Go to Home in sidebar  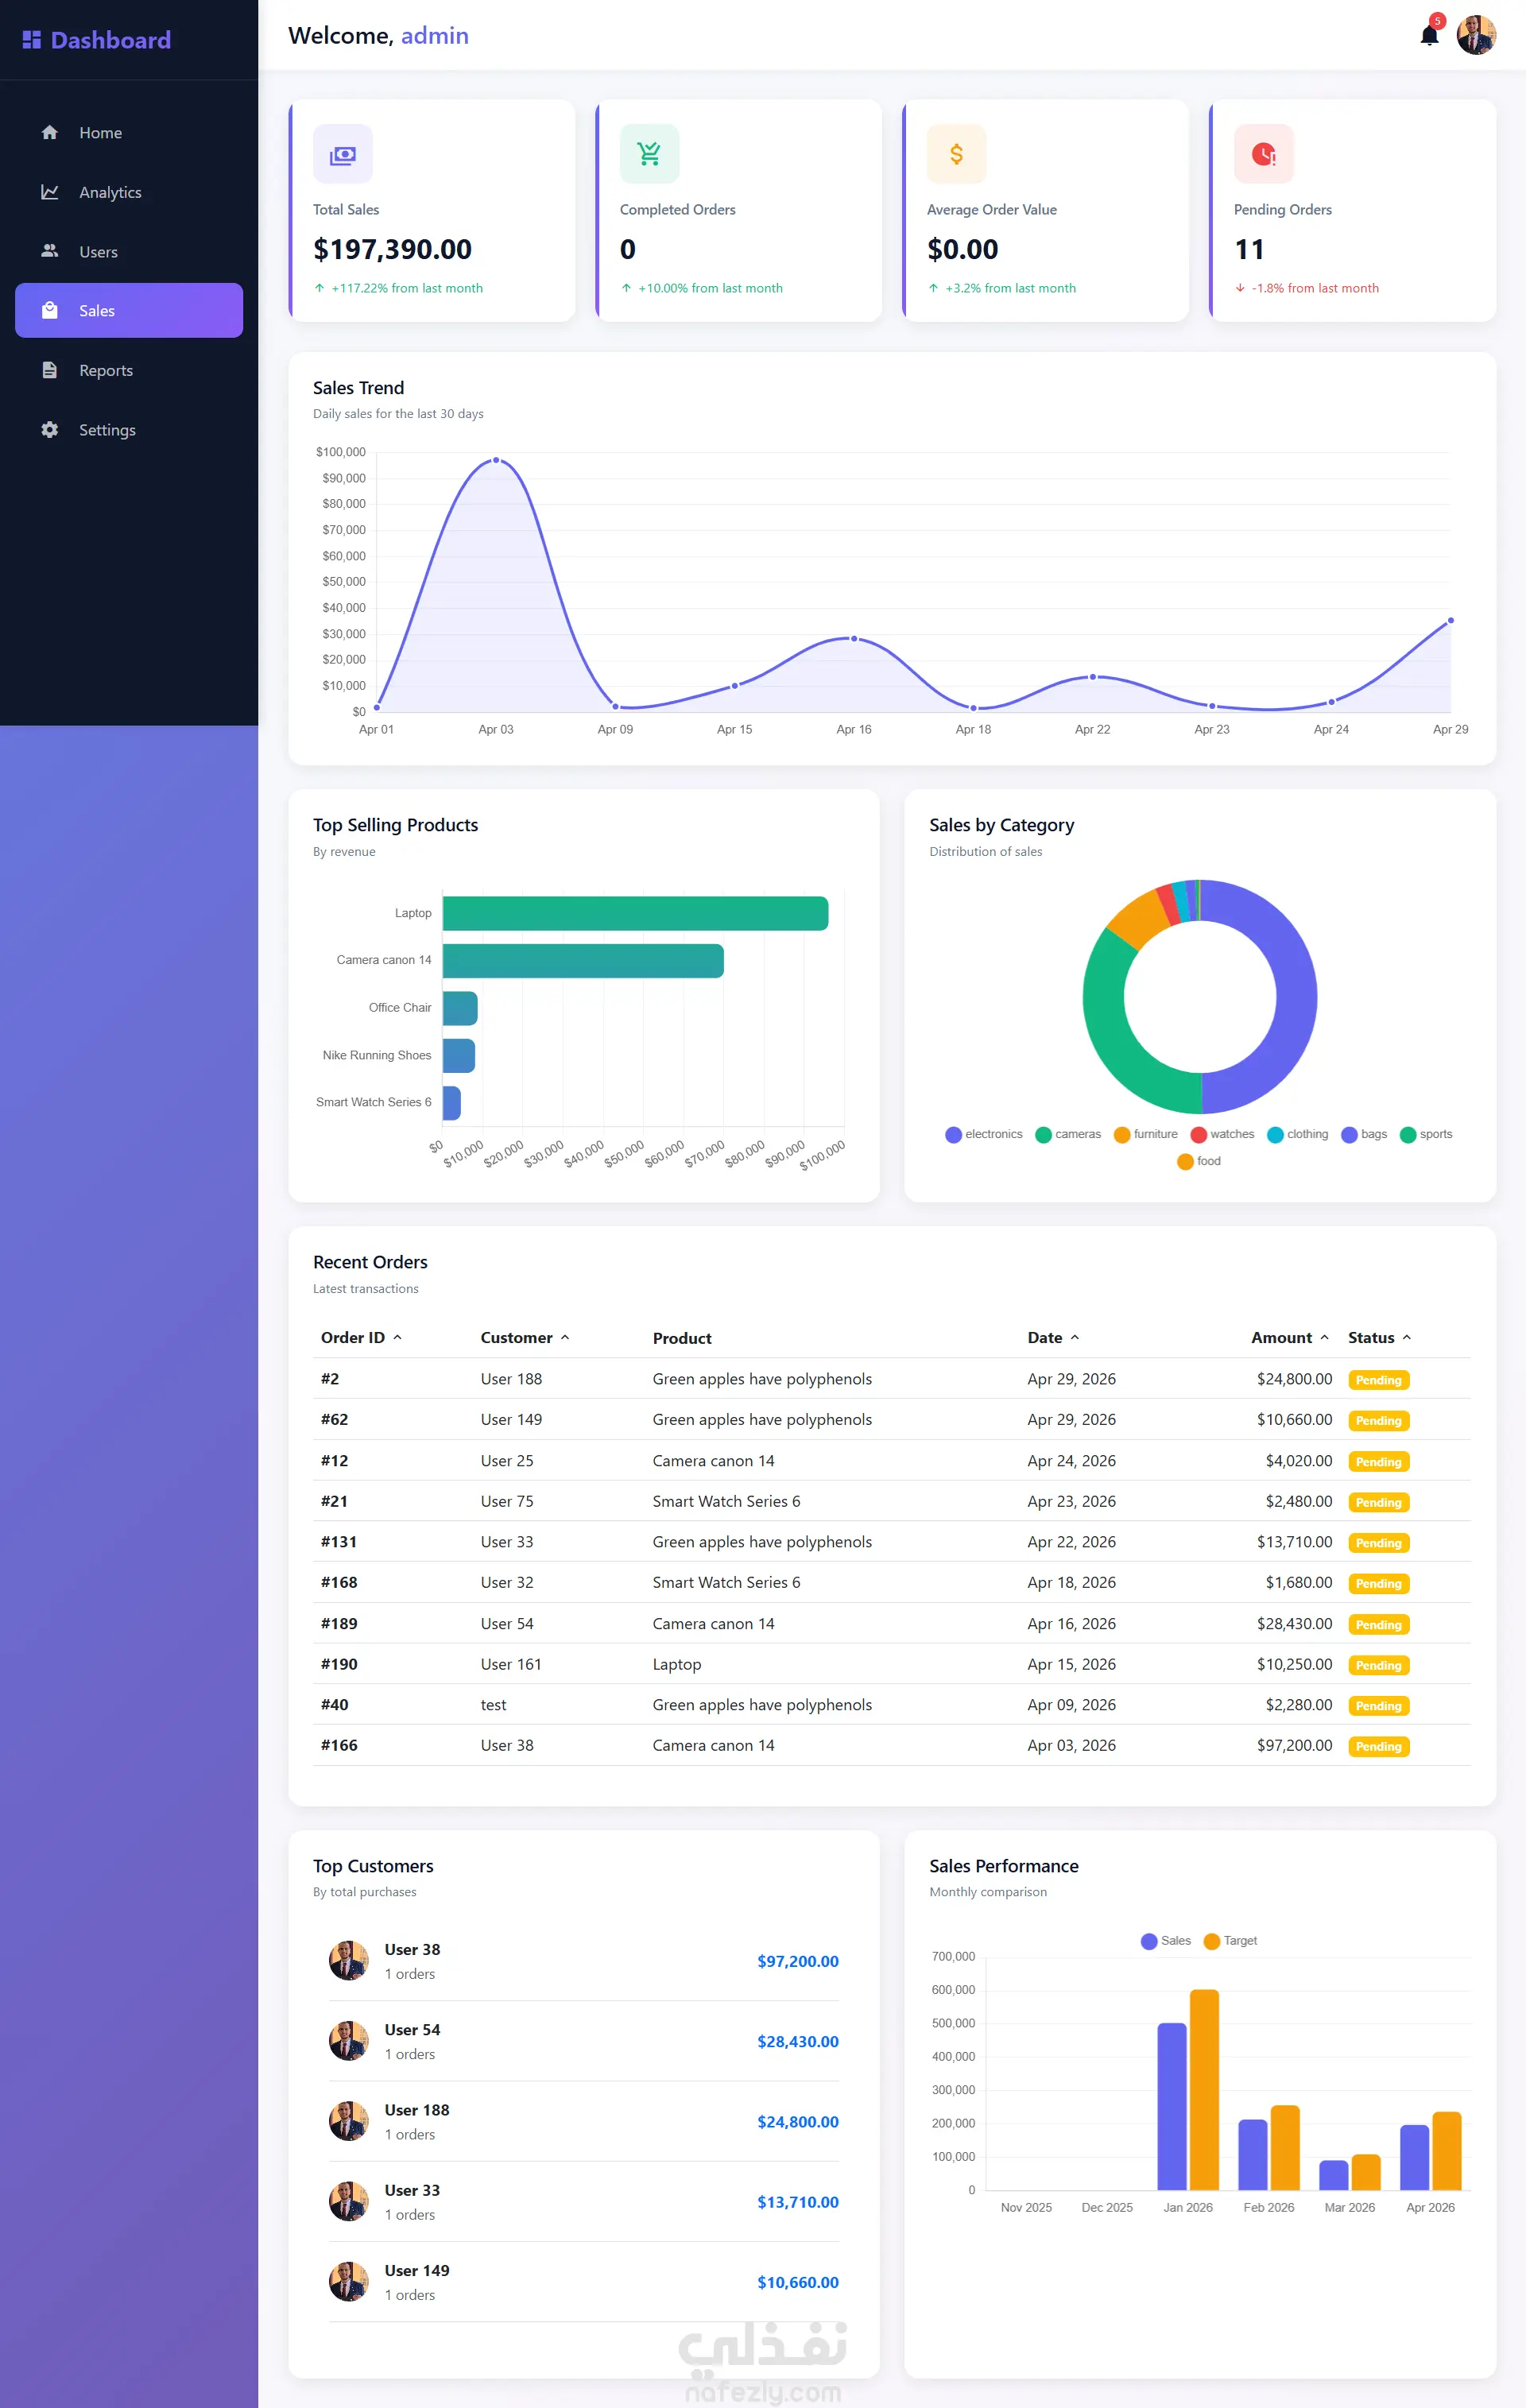coord(129,133)
